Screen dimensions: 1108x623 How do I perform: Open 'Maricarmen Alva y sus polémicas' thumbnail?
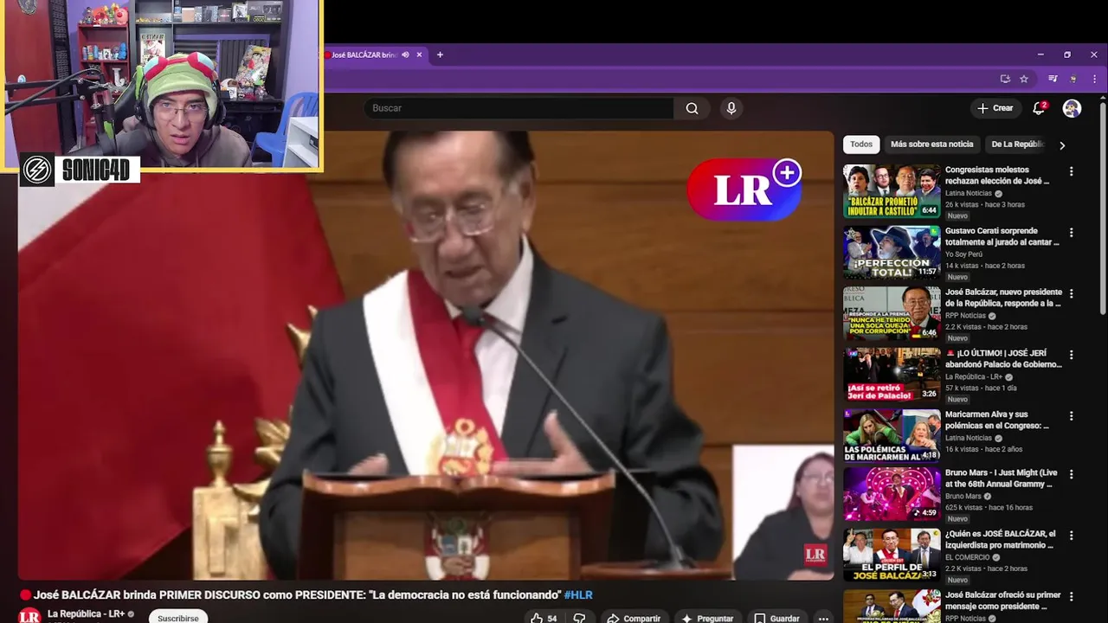tap(892, 435)
